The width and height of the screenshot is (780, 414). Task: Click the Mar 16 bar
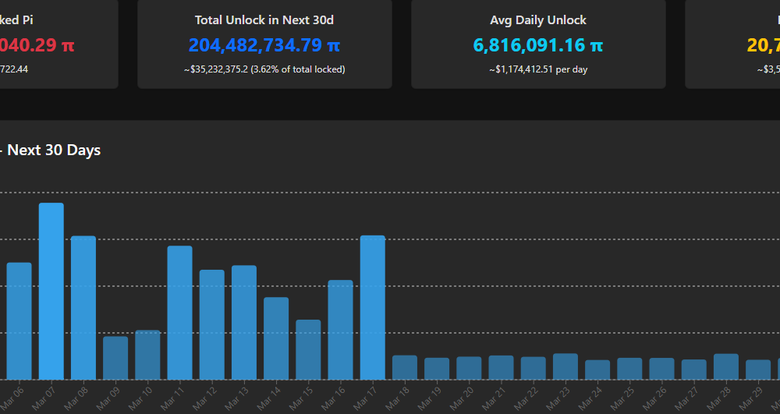pos(340,330)
